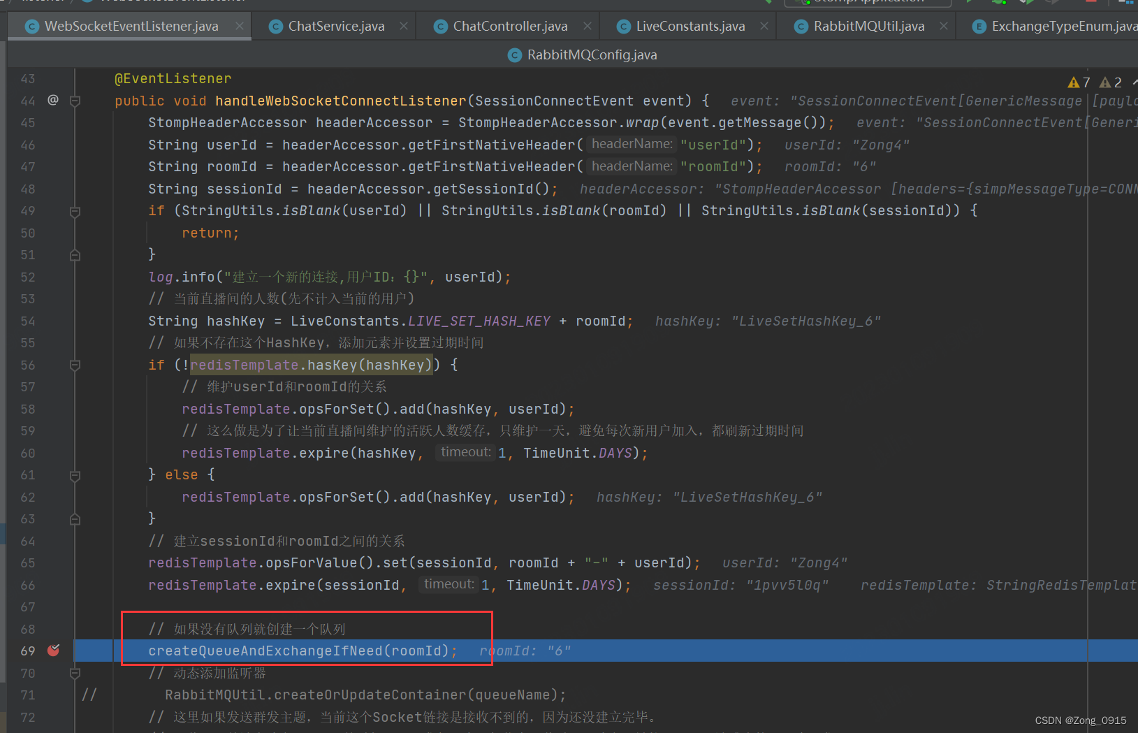Image resolution: width=1138 pixels, height=733 pixels.
Task: Click the timeout hint on line 66
Action: click(x=448, y=584)
